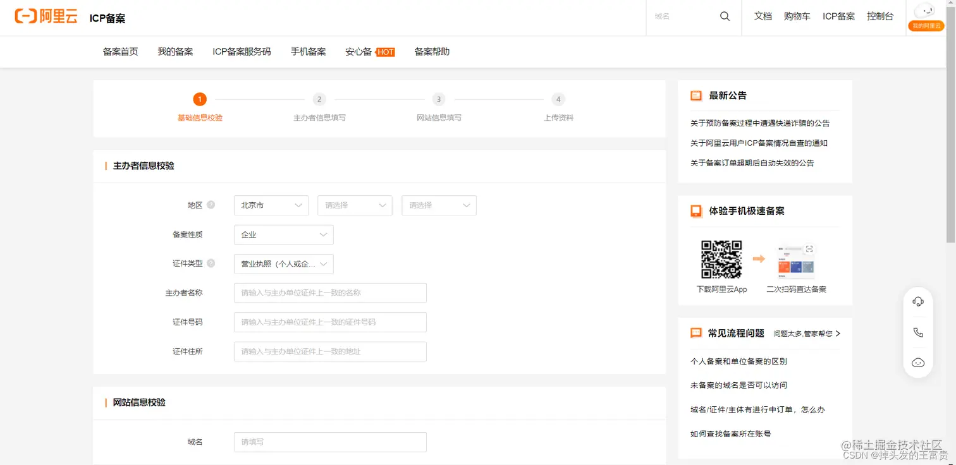Screen dimensions: 956x465
Task: Click the 下载阿里云App caption
Action: [721, 289]
